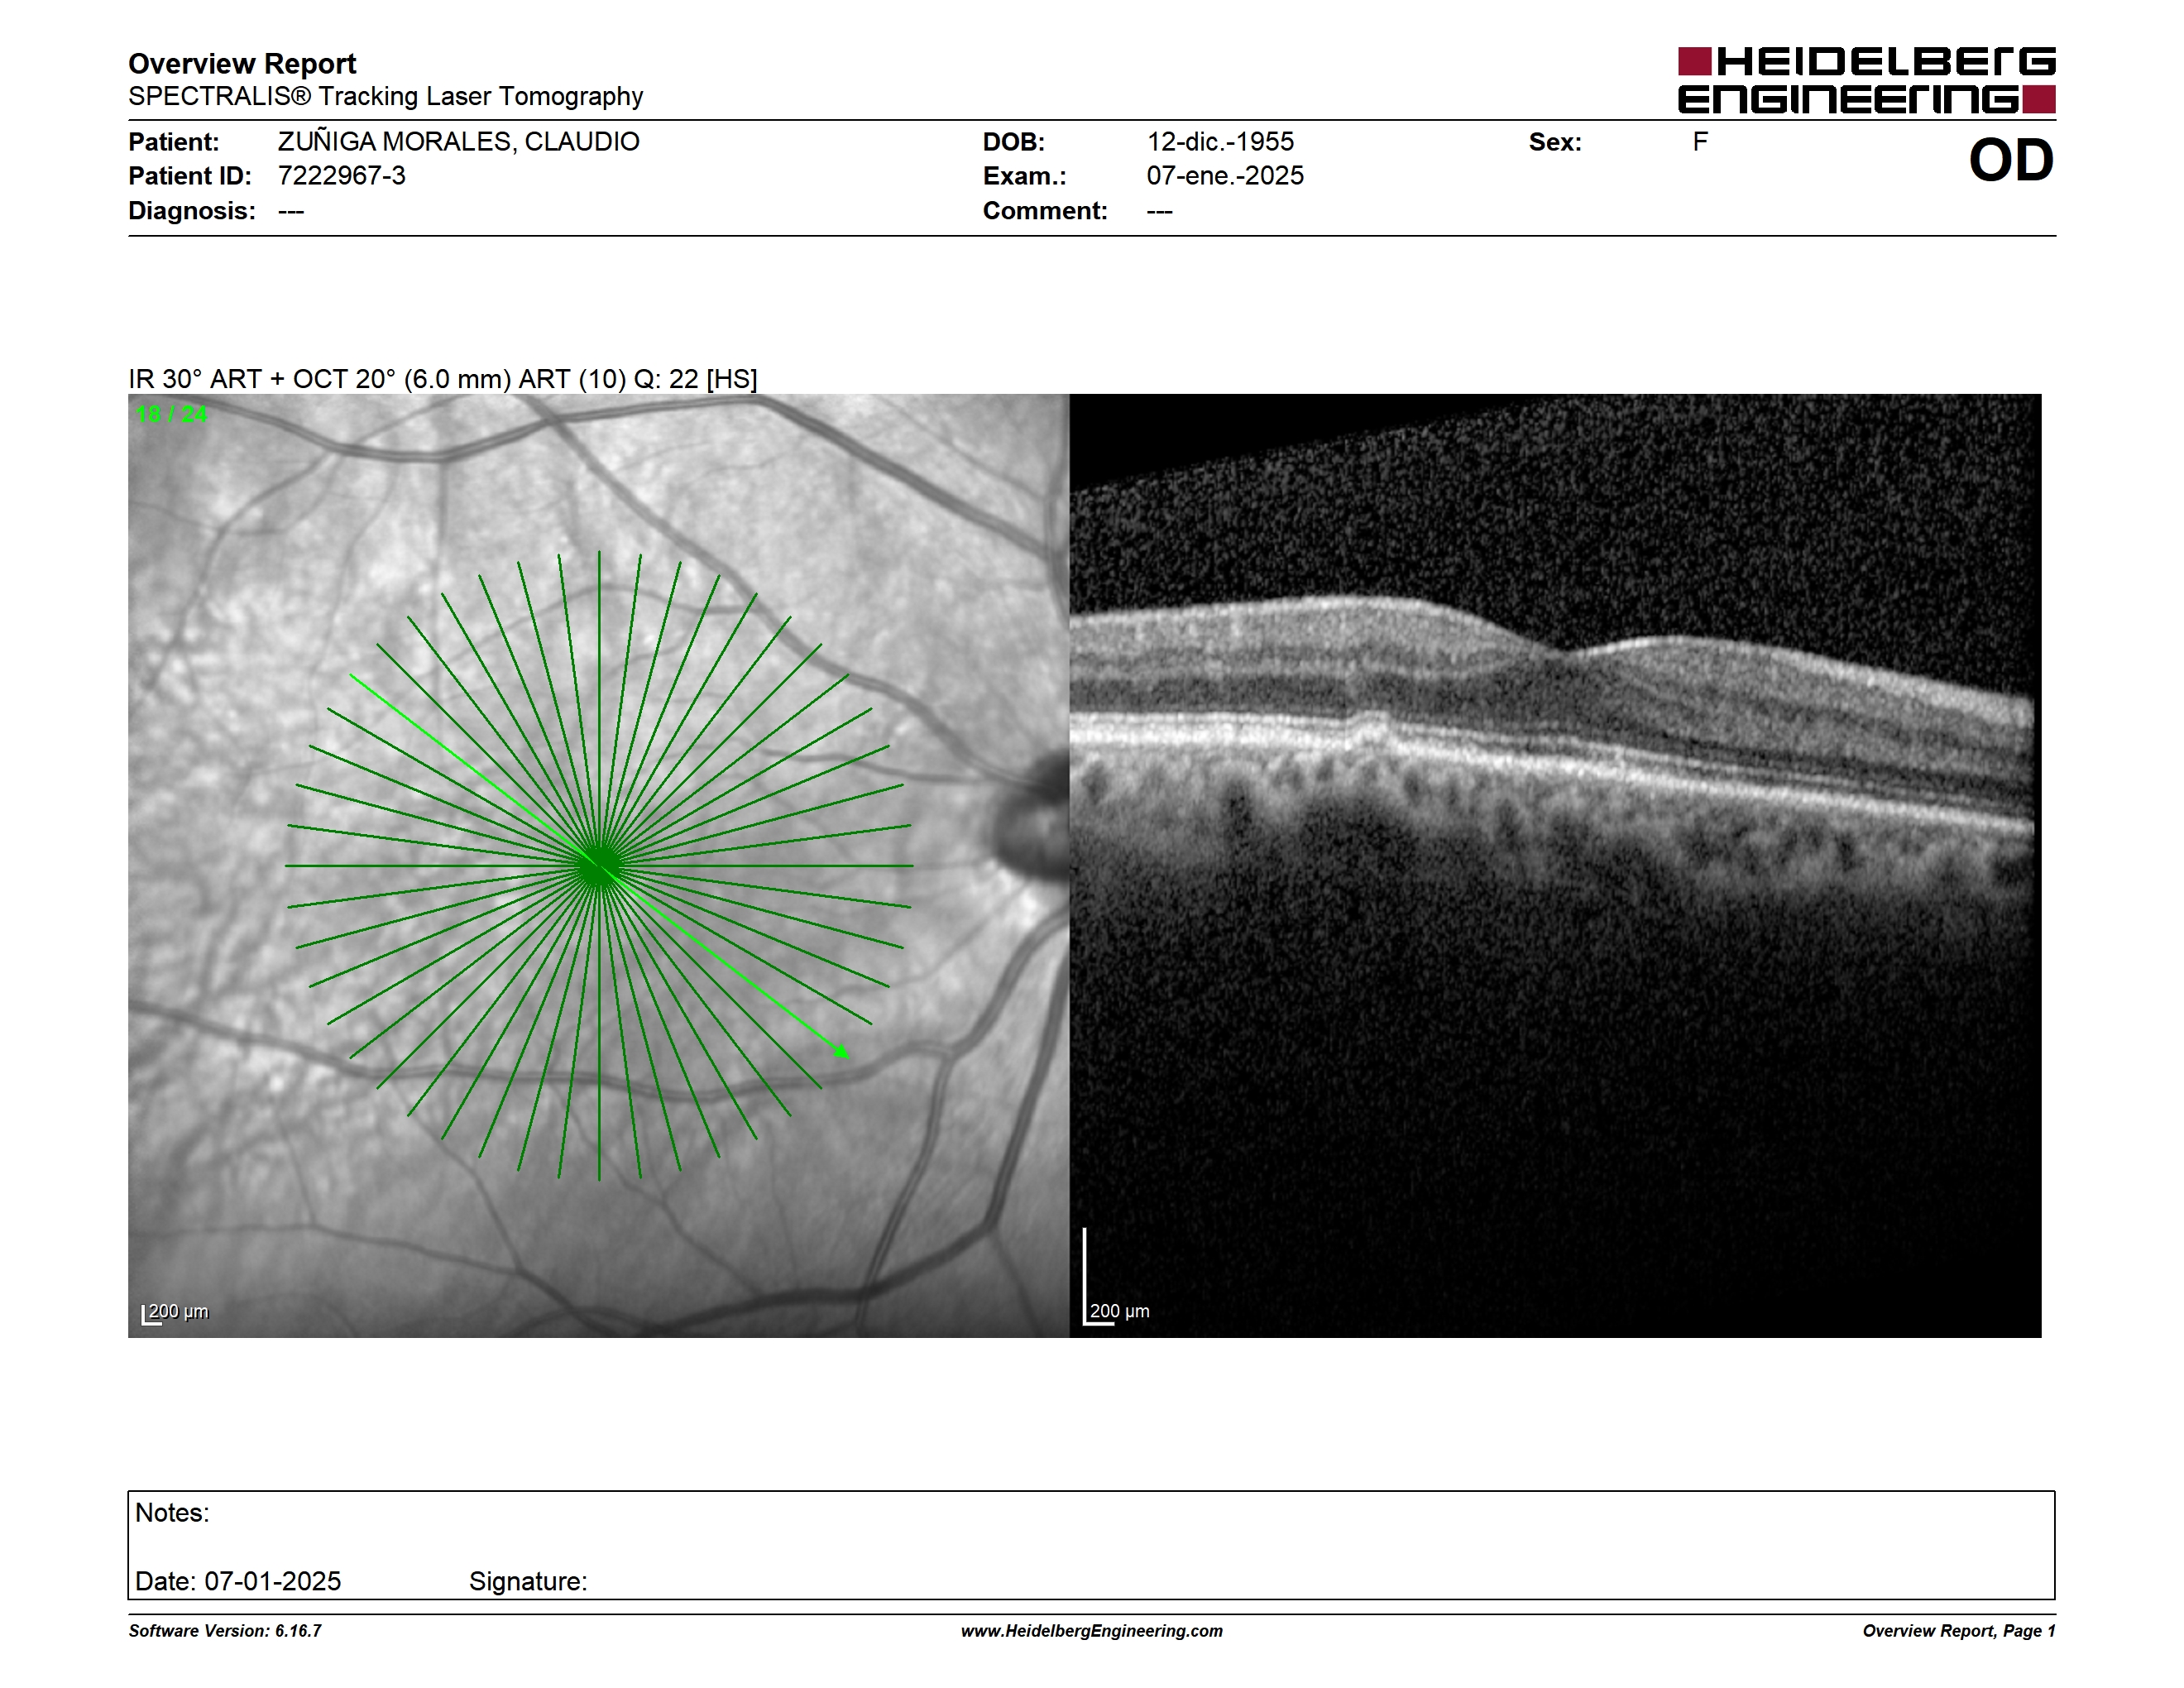
Task: Click the Date: 07-01-2025 text
Action: 238,1581
